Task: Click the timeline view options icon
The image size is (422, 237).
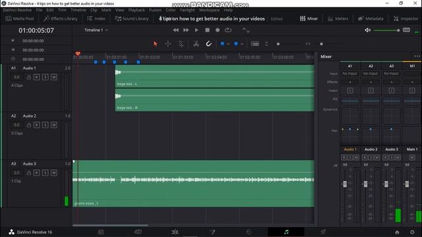Action: coord(255,44)
